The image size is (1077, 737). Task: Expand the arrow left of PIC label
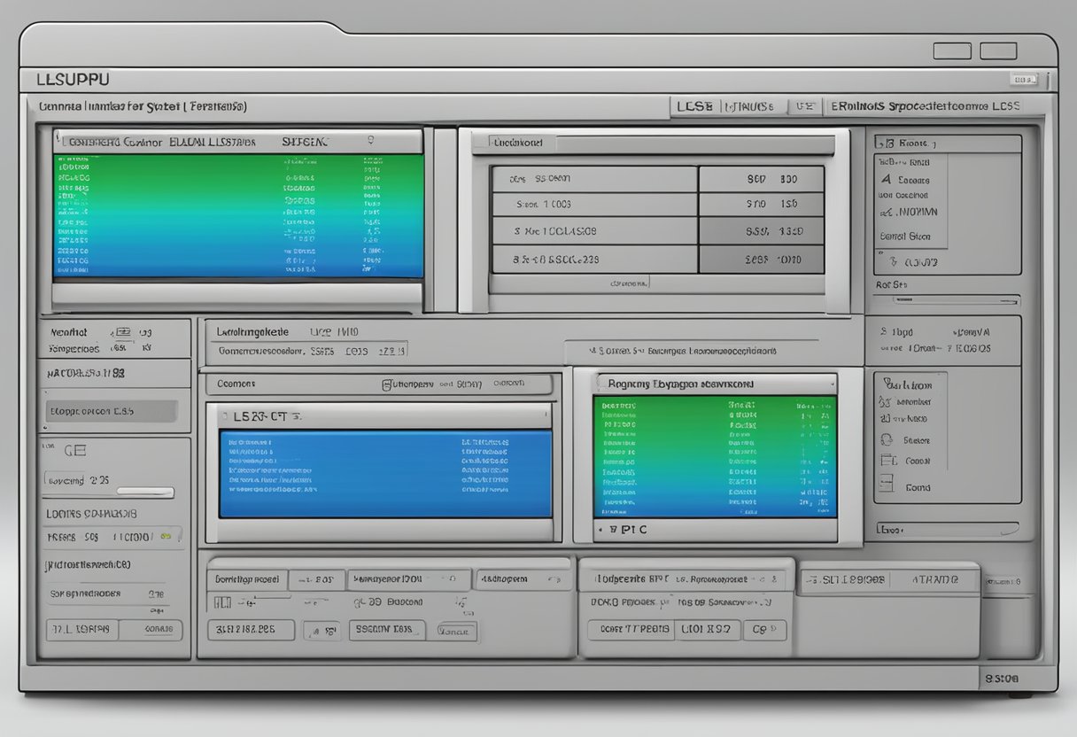coord(602,530)
